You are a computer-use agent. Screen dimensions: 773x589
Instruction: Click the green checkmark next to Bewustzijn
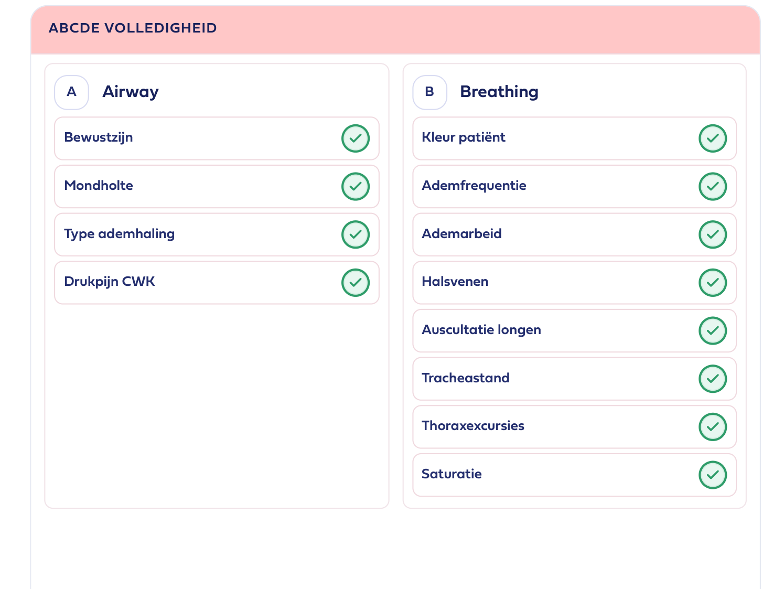click(x=356, y=138)
